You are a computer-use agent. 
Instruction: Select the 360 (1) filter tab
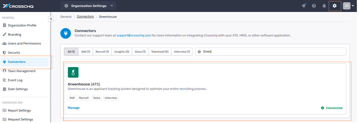tap(85, 51)
